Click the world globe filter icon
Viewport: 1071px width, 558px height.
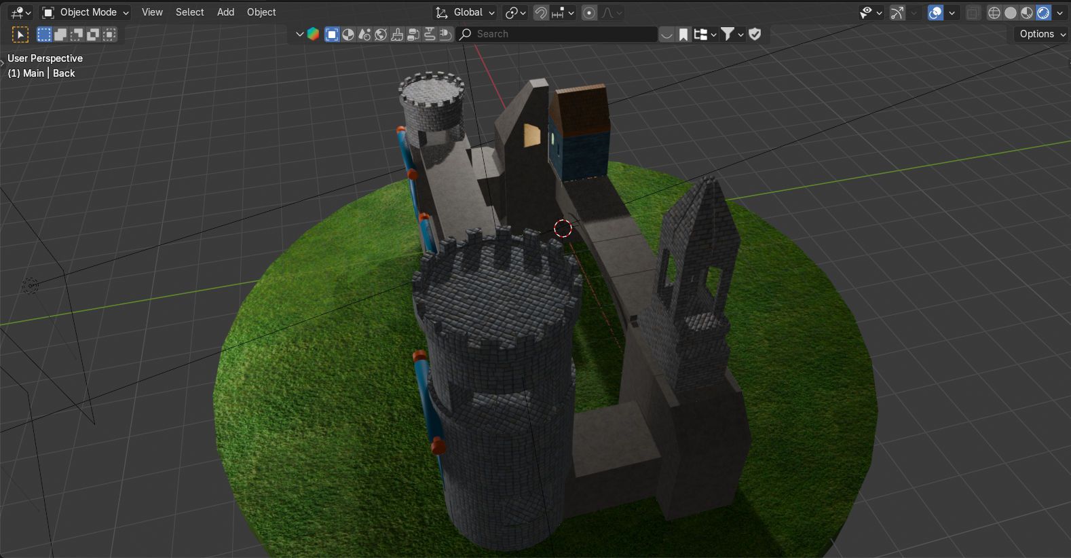[x=381, y=34]
